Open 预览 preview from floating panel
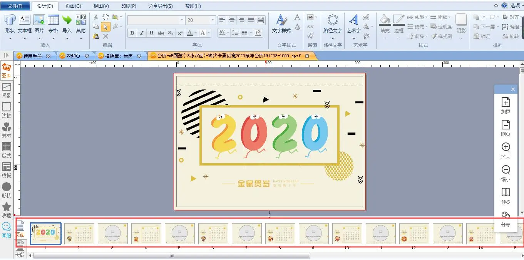 tap(506, 195)
